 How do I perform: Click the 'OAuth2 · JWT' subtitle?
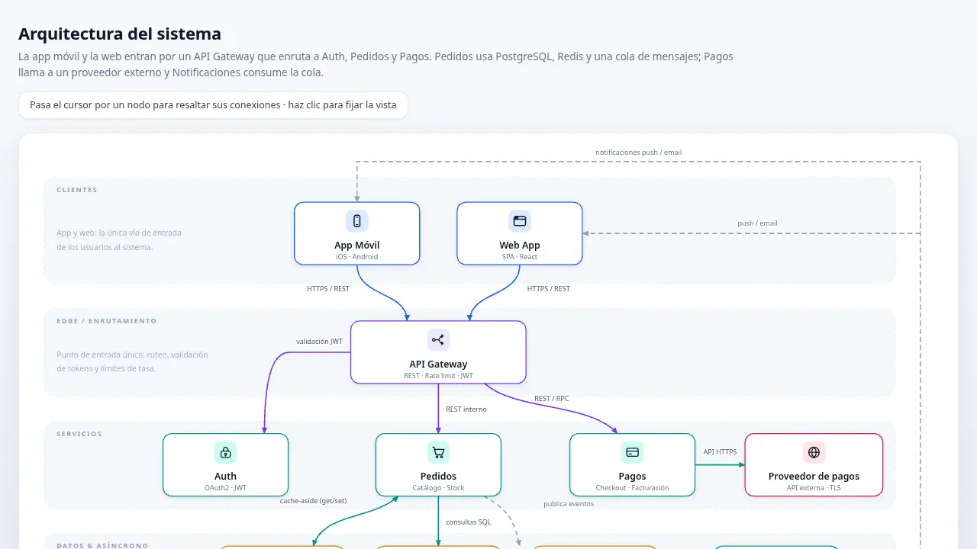[226, 488]
